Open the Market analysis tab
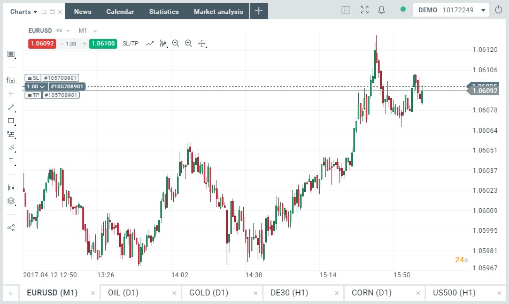The height and width of the screenshot is (304, 509). pos(218,11)
